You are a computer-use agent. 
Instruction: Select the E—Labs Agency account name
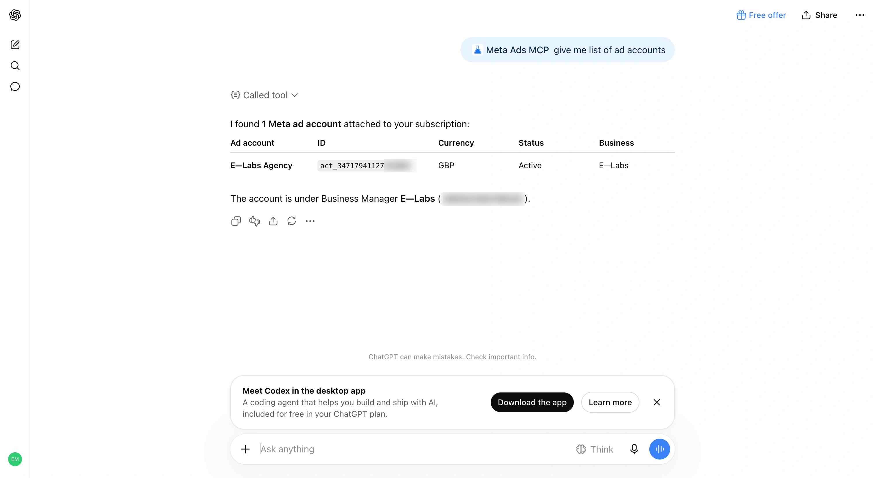(x=261, y=166)
